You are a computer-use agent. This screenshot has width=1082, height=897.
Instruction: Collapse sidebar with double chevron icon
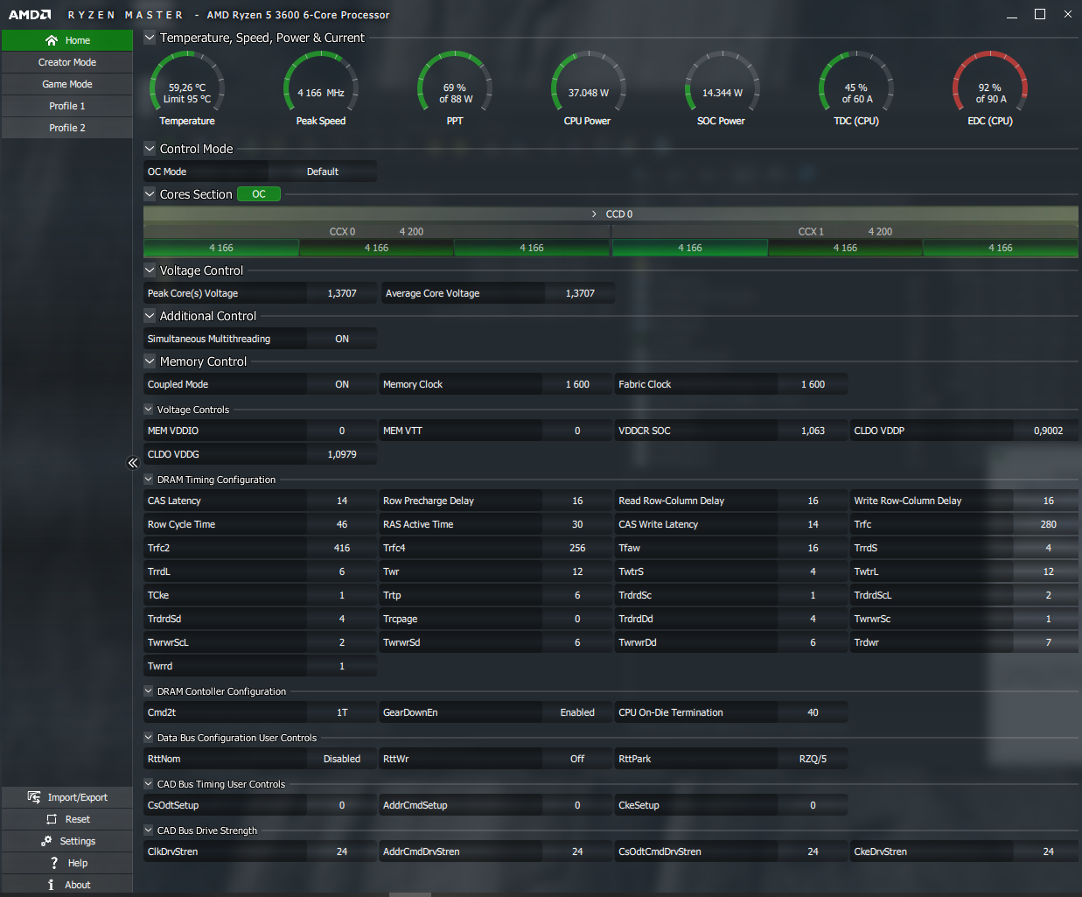tap(133, 463)
